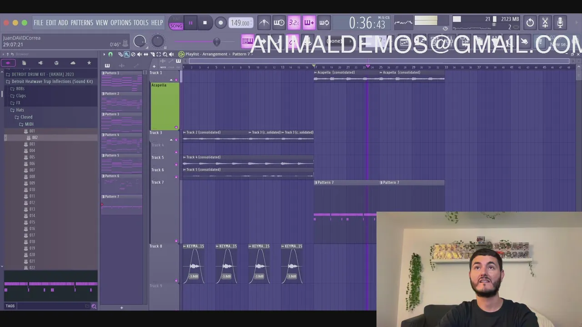The height and width of the screenshot is (327, 582).
Task: Mute Track 1 using its green dot
Action: (176, 79)
